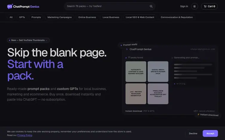Click the USD secure checkout text
The height and width of the screenshot is (140, 225).
tap(204, 111)
